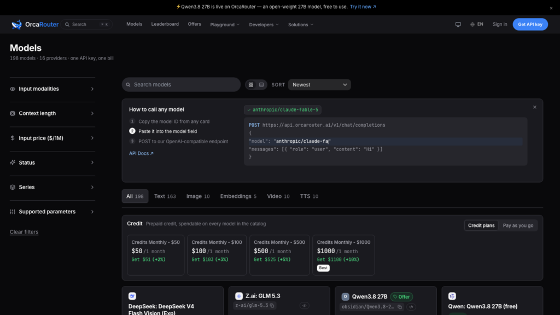This screenshot has width=560, height=315.
Task: Switch to list view layout icon
Action: (261, 85)
